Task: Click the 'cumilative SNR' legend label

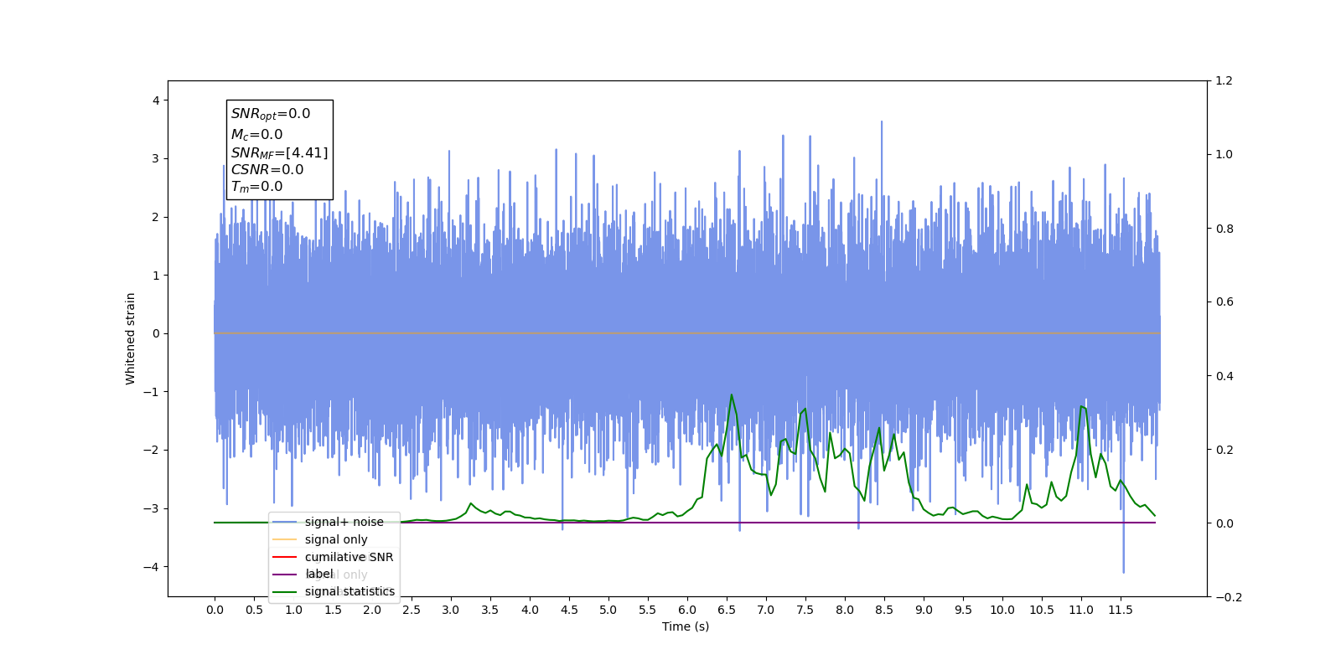Action: point(349,557)
